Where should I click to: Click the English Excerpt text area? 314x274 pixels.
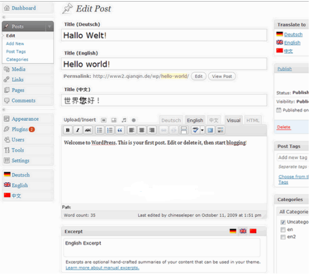point(162,248)
